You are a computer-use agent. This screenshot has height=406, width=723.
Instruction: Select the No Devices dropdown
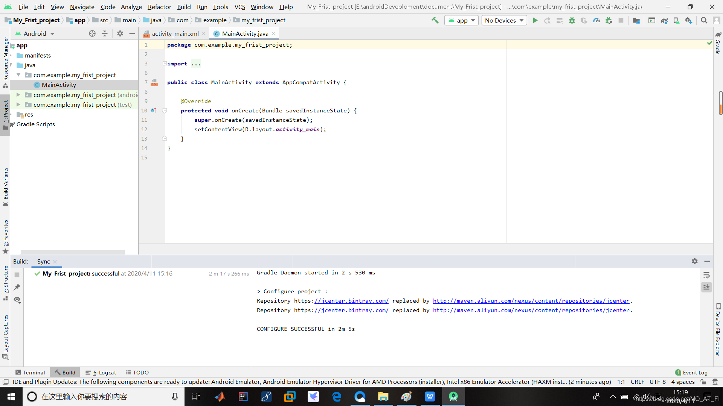[503, 20]
